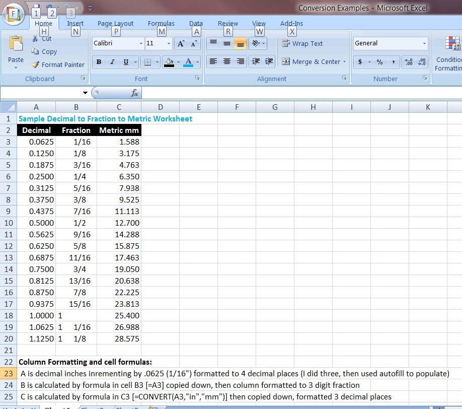Toggle Italic formatting

tap(112, 62)
